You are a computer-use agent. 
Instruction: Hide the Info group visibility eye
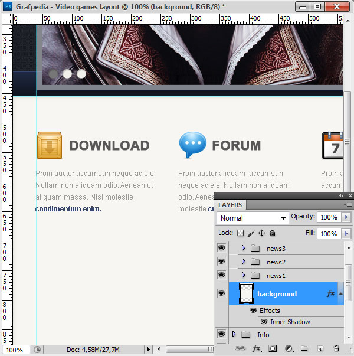(x=221, y=334)
